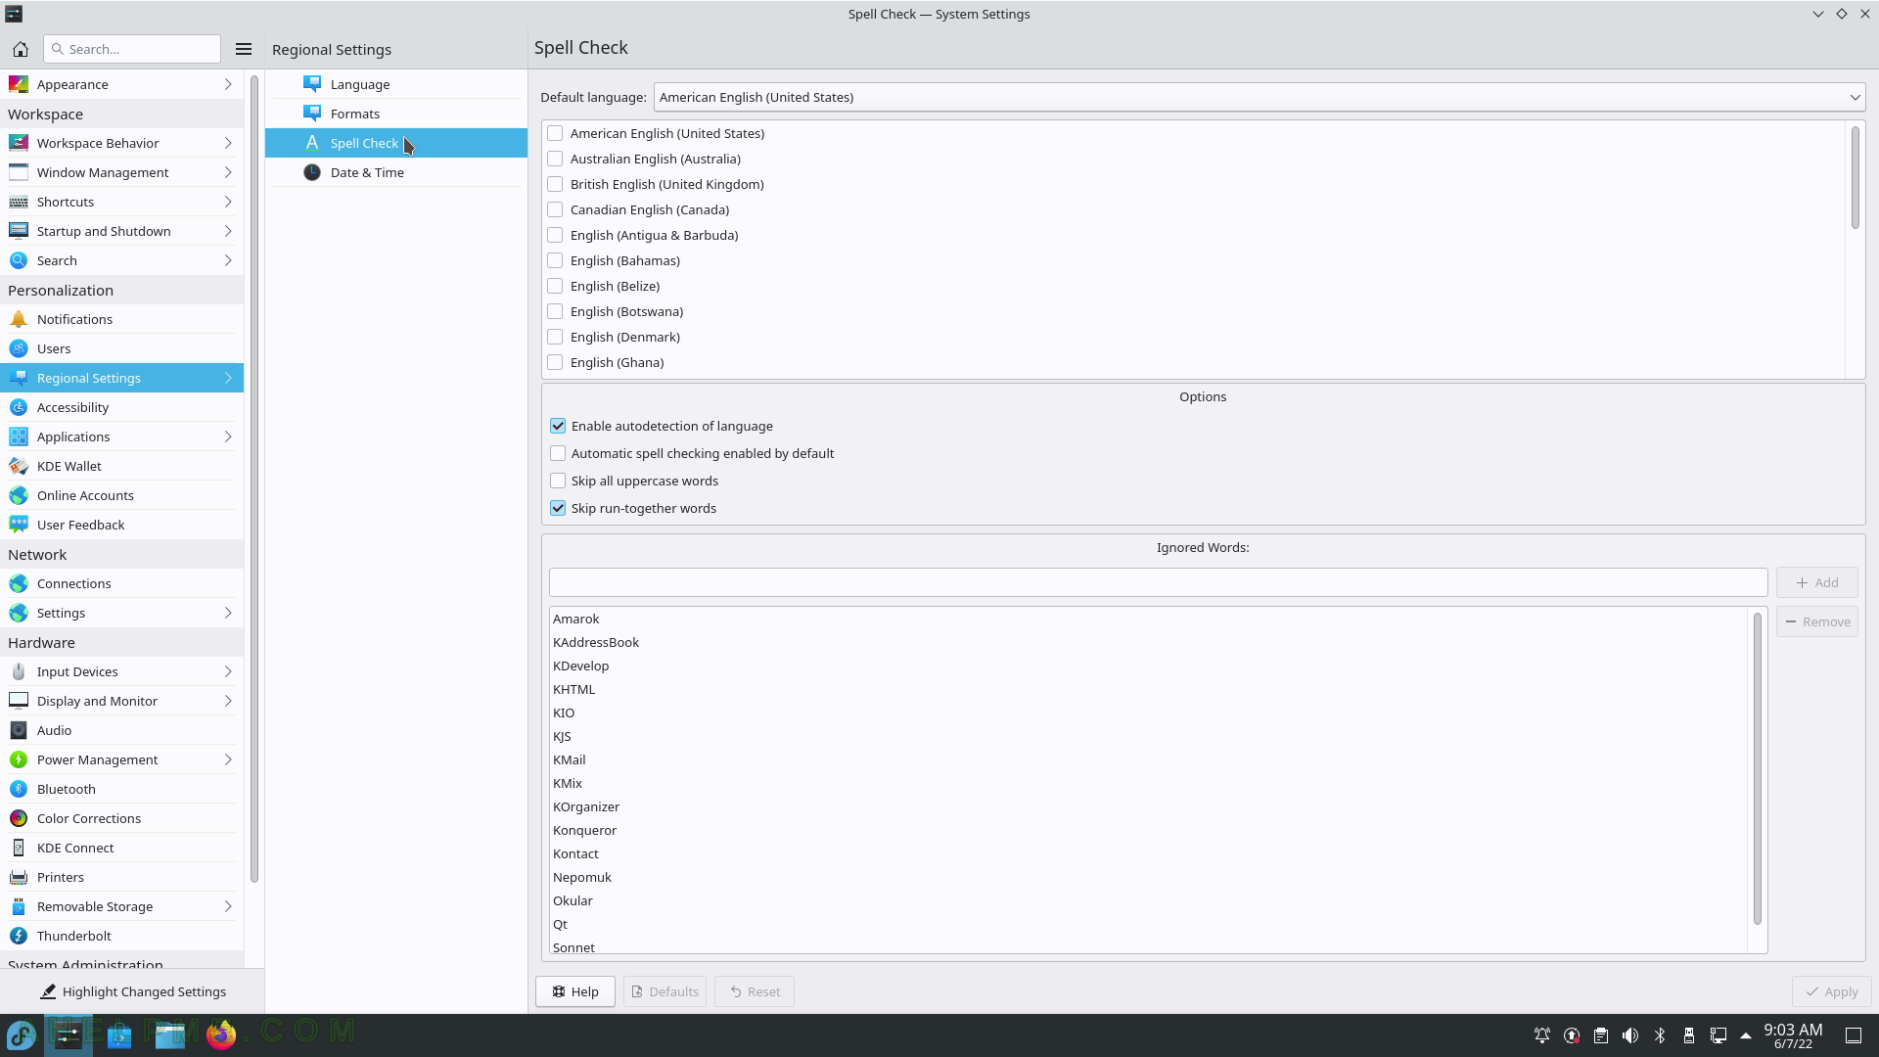Open Power Management settings
The image size is (1879, 1057).
coord(121,759)
